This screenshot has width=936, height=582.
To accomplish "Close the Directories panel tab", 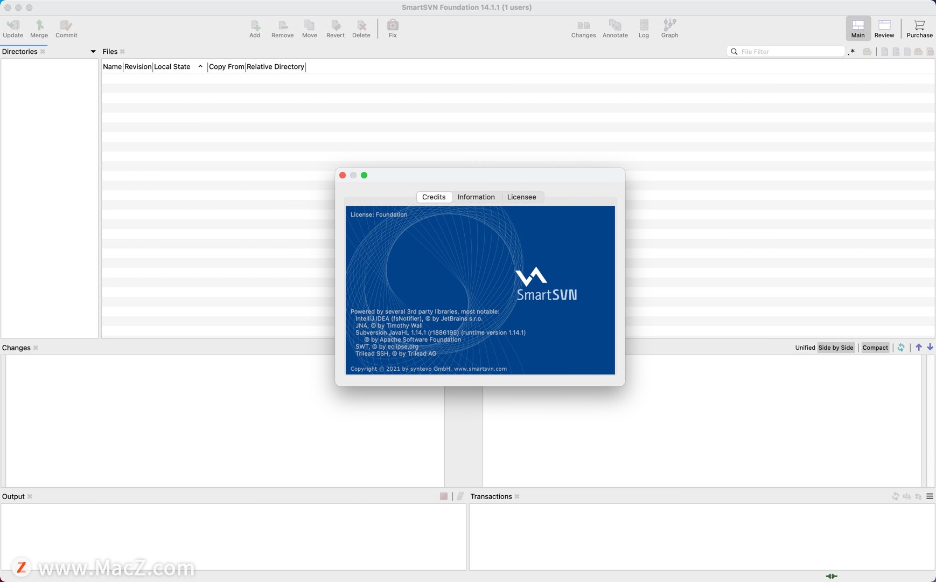I will click(43, 52).
